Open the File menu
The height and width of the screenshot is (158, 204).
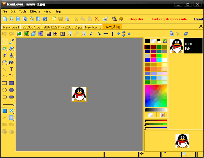(x=5, y=11)
